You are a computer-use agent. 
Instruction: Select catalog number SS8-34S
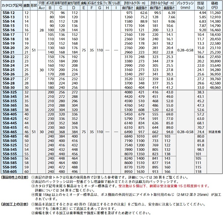pos(10,97)
